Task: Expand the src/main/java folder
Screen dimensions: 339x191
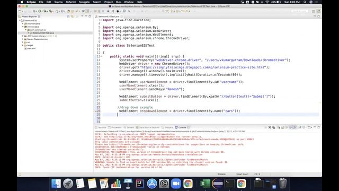Action: tap(23, 23)
